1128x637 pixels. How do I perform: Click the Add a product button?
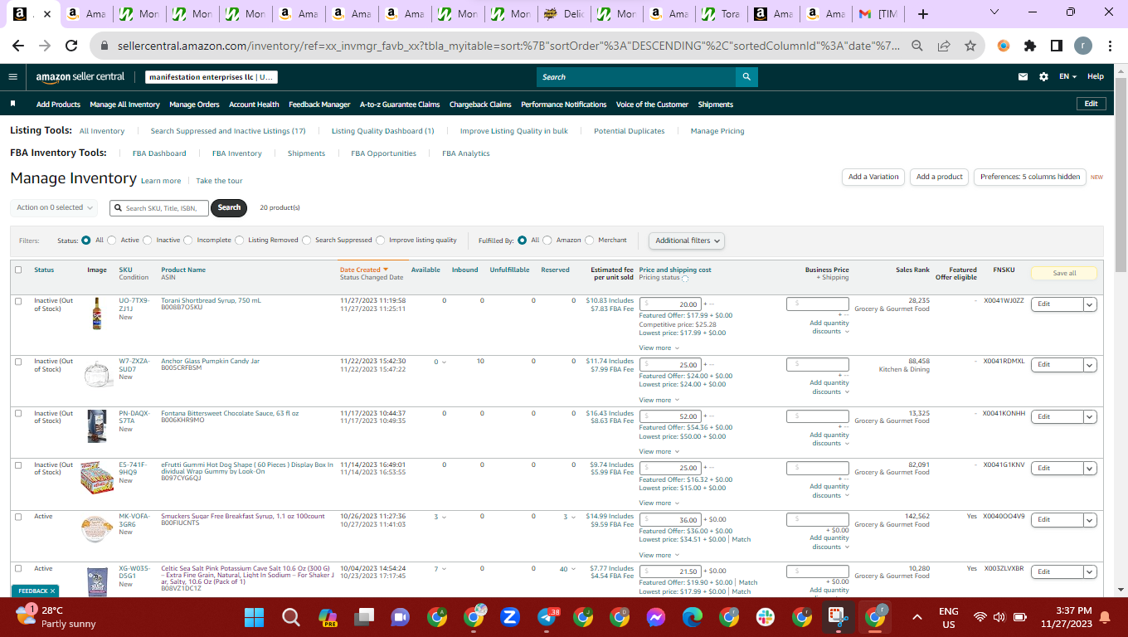pos(940,177)
